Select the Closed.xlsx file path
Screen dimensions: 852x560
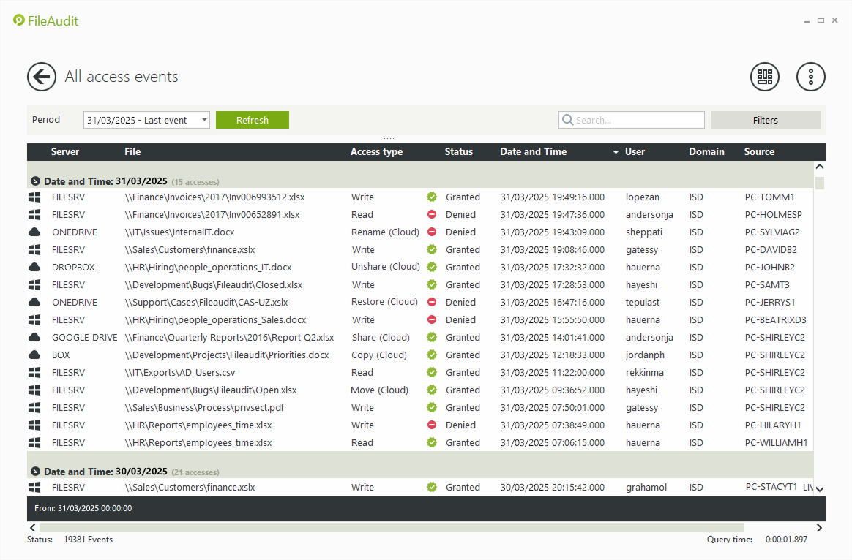tap(214, 285)
